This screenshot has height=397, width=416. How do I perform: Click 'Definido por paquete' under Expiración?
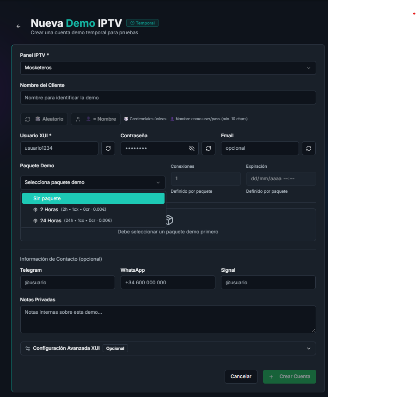[x=267, y=191]
